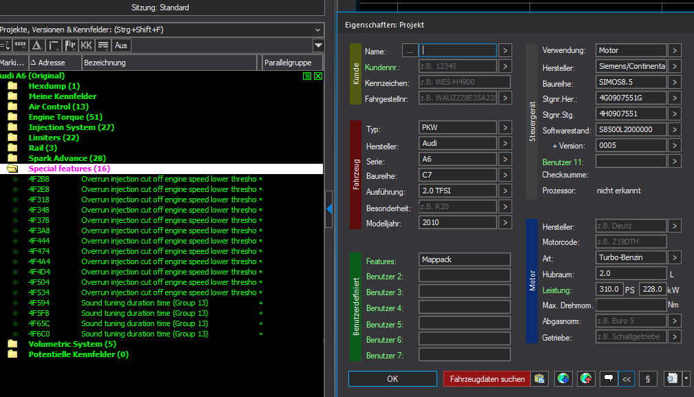Viewport: 694px width, 397px height.
Task: Open the projects search dropdown
Action: (317, 30)
